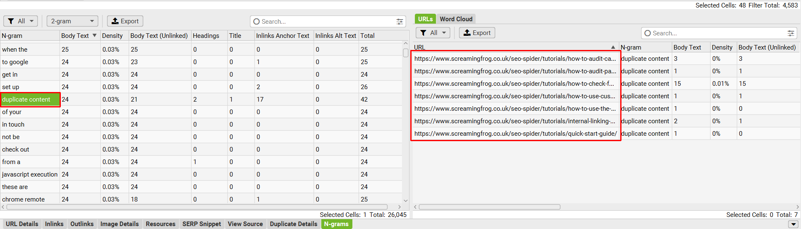801x229 pixels.
Task: Click scroll-down arrow of N-grams table
Action: coord(406,201)
